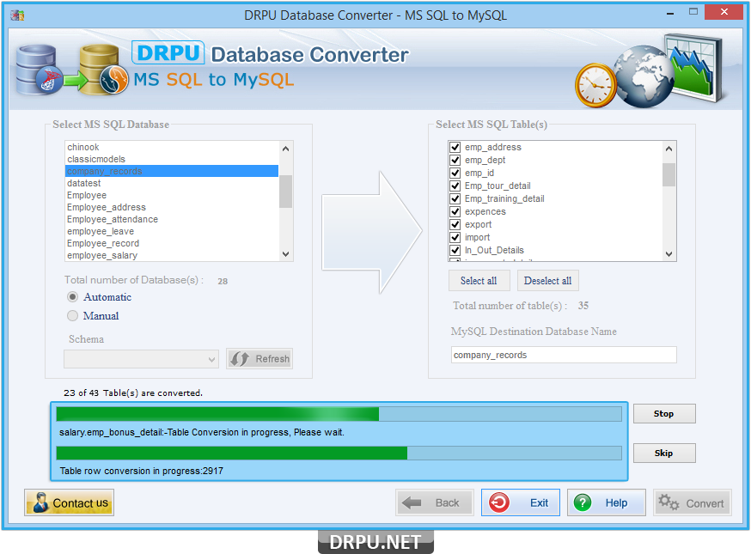Click the green Help question mark icon
The height and width of the screenshot is (554, 751).
583,502
